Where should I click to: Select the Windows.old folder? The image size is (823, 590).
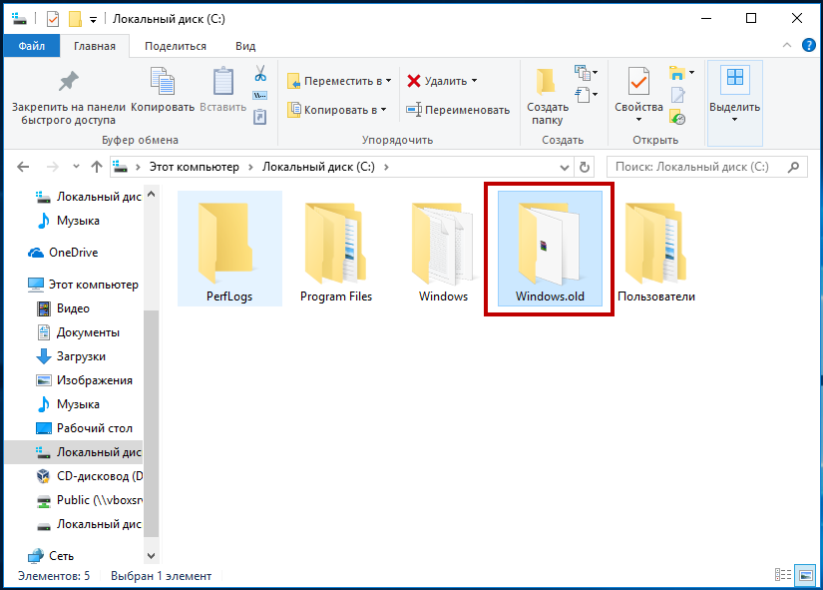click(550, 249)
